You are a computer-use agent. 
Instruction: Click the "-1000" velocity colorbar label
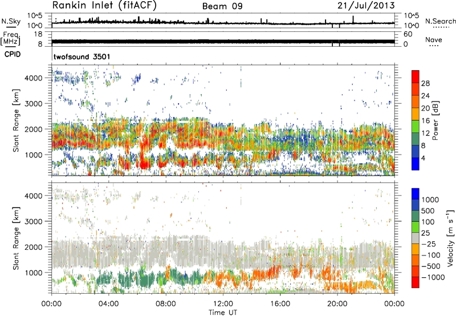(x=433, y=277)
